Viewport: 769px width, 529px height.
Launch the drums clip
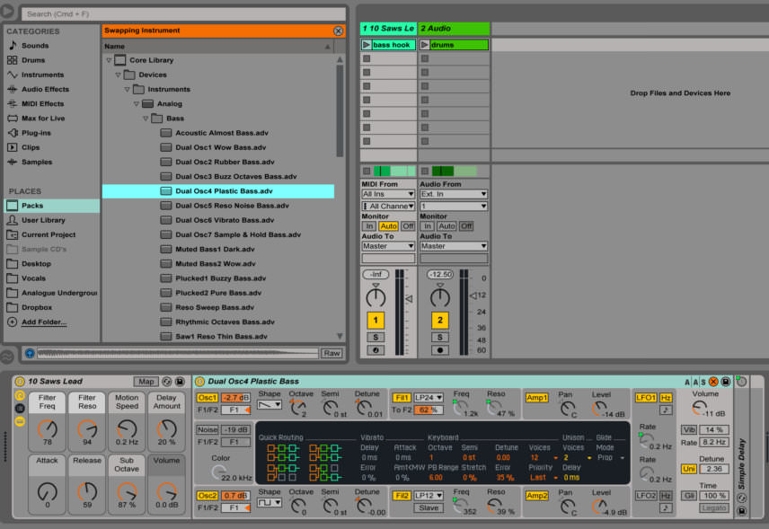coord(425,45)
